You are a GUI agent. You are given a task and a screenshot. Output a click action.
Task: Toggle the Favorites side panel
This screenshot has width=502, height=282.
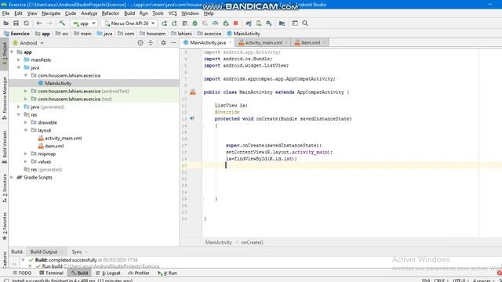pyautogui.click(x=4, y=226)
